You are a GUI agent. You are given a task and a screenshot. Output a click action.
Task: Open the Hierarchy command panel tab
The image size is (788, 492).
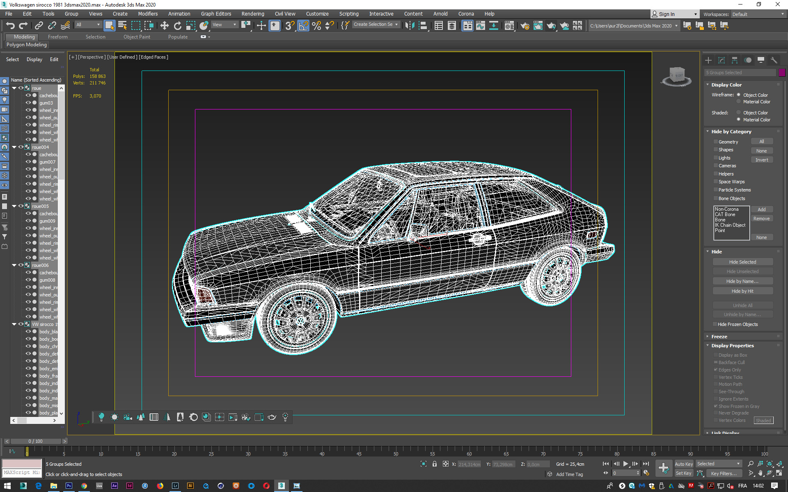(x=735, y=60)
